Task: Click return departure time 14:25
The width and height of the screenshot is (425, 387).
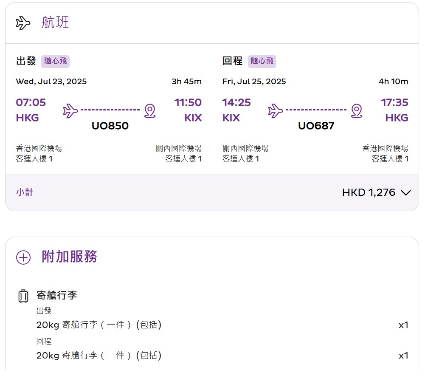Action: point(236,102)
